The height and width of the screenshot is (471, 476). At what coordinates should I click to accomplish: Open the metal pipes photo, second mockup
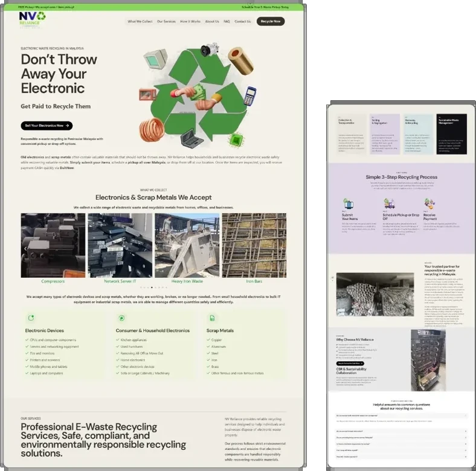point(375,295)
